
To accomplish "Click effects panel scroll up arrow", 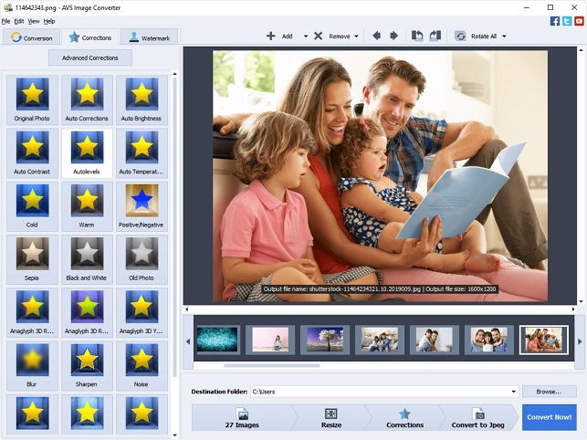I will [x=175, y=74].
